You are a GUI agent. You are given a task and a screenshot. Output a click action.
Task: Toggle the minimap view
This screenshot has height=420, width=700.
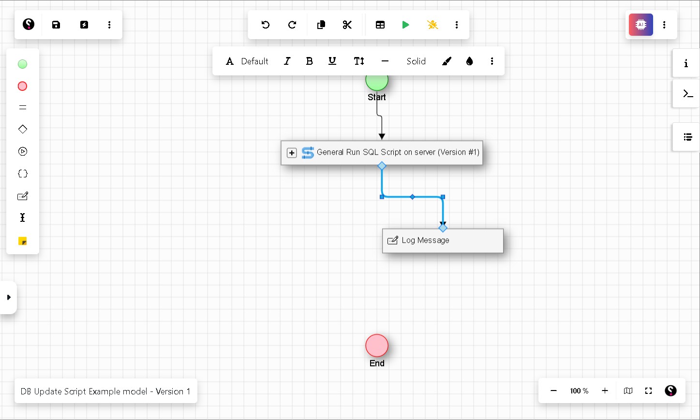[628, 391]
